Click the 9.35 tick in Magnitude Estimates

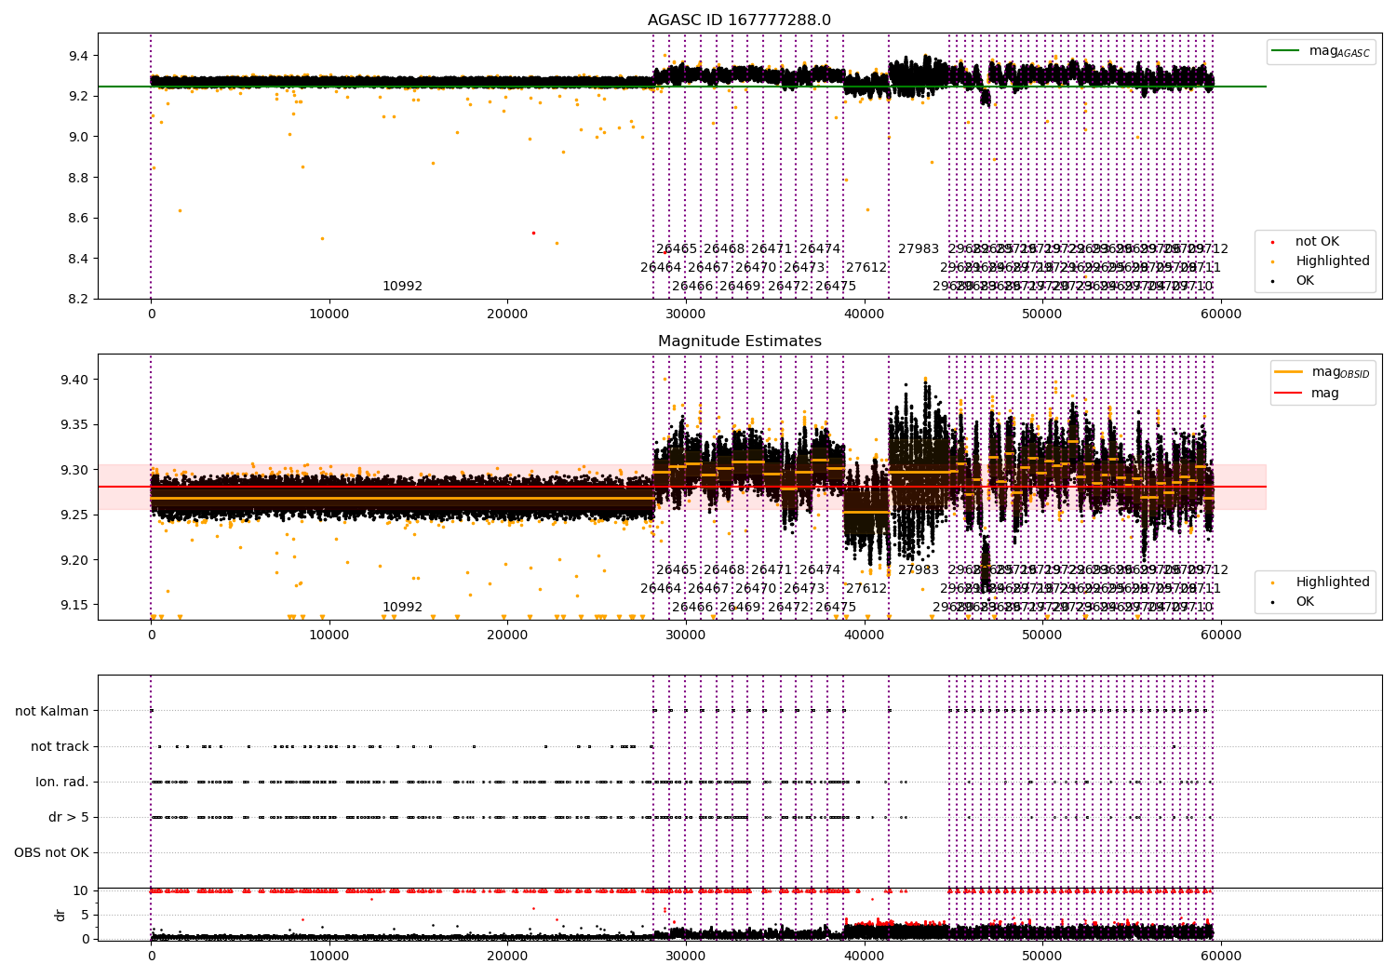coord(74,425)
